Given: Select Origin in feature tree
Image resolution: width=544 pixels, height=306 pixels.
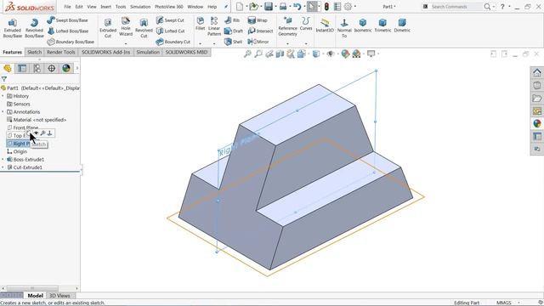Looking at the screenshot, I should coord(17,151).
